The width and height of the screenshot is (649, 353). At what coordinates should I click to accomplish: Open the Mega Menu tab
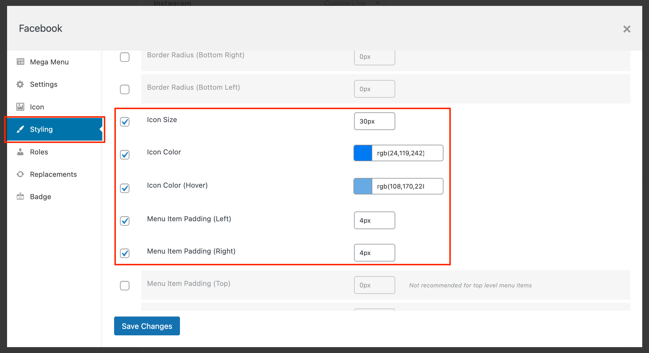49,62
